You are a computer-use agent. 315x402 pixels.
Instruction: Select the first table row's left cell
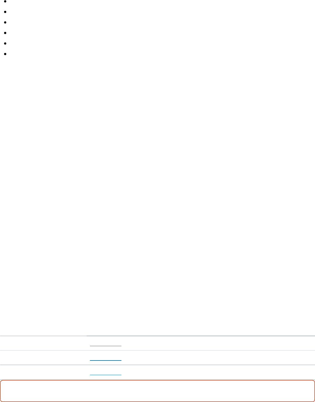(x=43, y=343)
